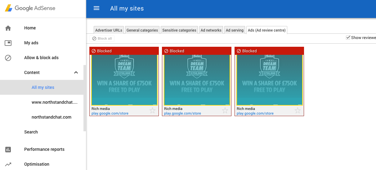Open the Sensitive categories tab
376x170 pixels.
tap(179, 30)
